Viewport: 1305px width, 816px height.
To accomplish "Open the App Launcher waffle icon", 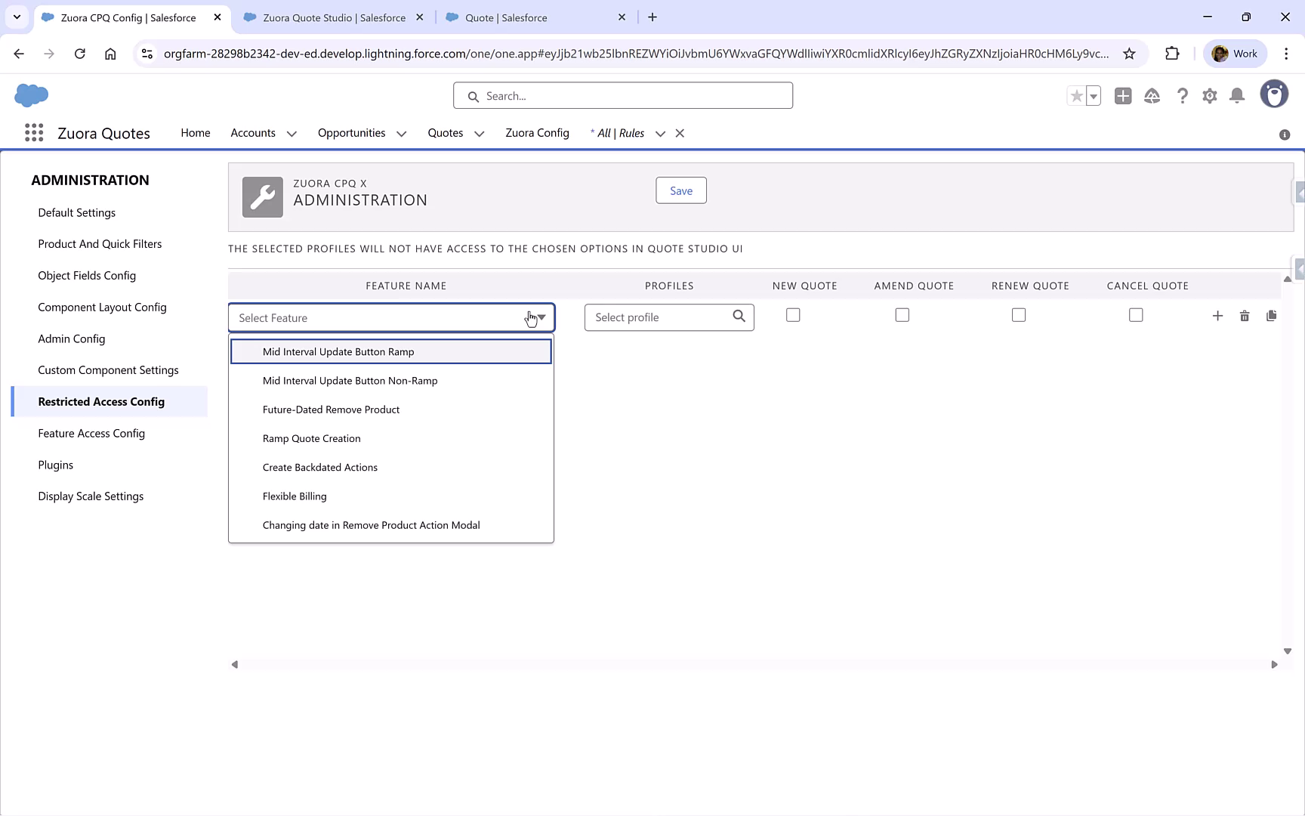I will 33,132.
